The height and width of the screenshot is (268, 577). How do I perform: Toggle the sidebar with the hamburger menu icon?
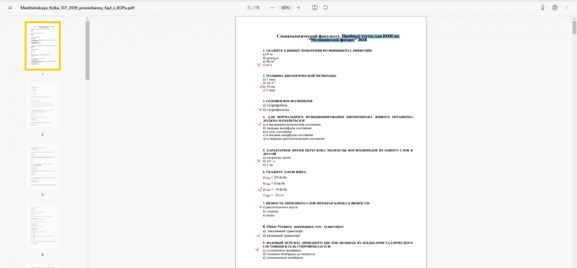[x=10, y=7]
